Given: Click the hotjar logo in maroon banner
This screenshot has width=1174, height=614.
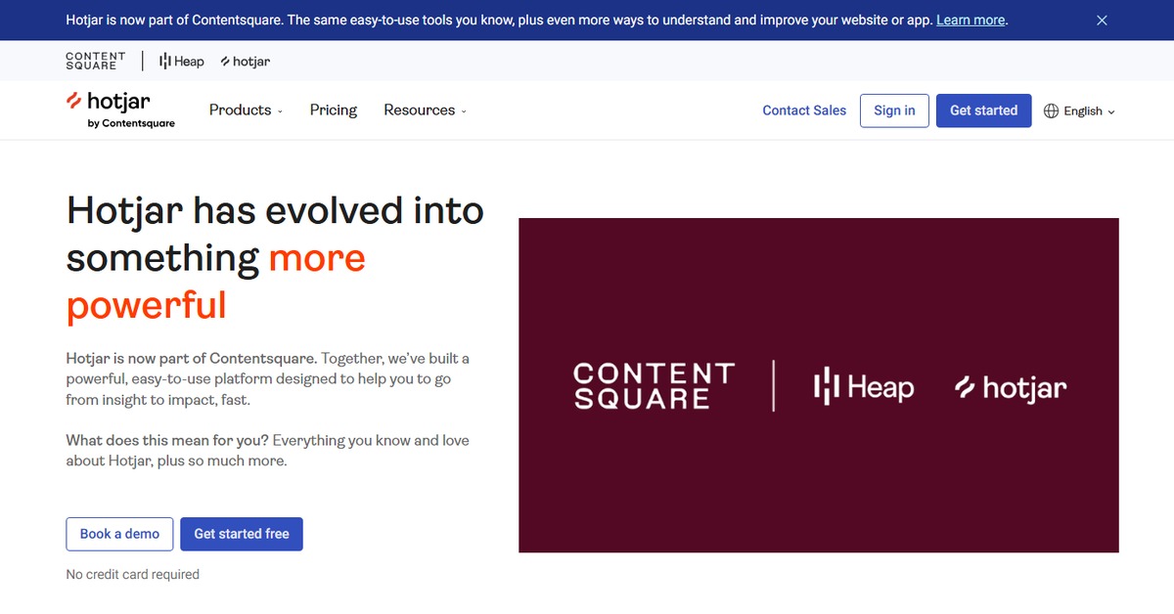Looking at the screenshot, I should coord(1011,387).
